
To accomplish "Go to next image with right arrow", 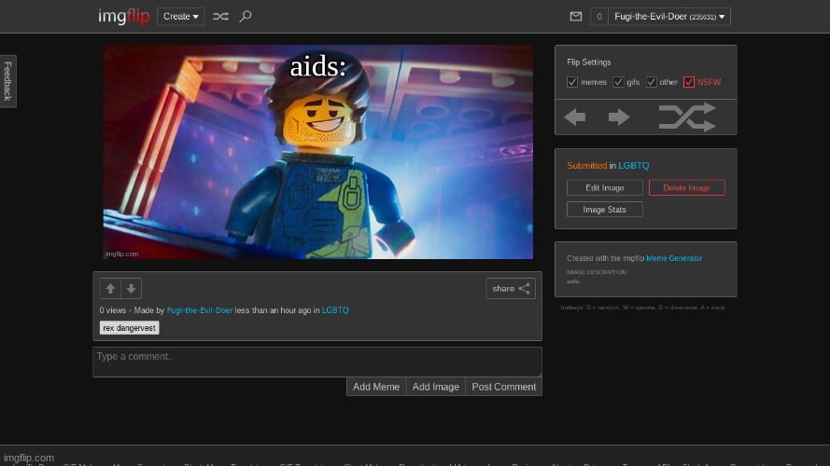I will [x=619, y=116].
